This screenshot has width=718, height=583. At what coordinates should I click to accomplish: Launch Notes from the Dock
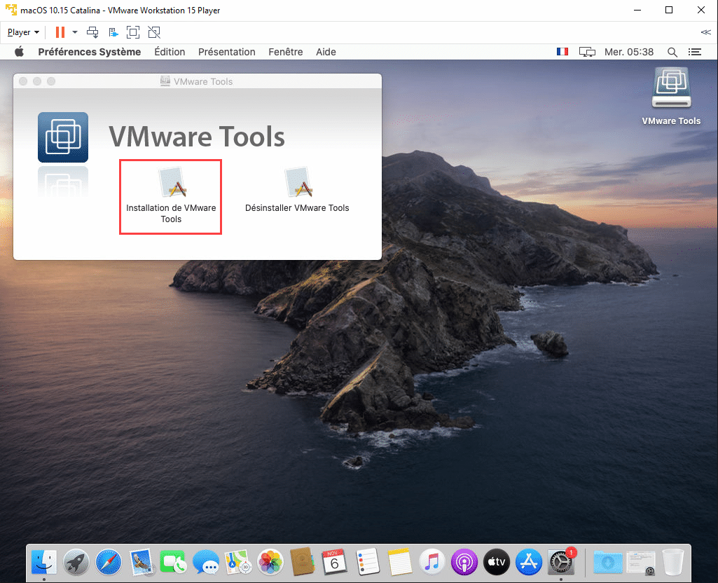[x=400, y=562]
